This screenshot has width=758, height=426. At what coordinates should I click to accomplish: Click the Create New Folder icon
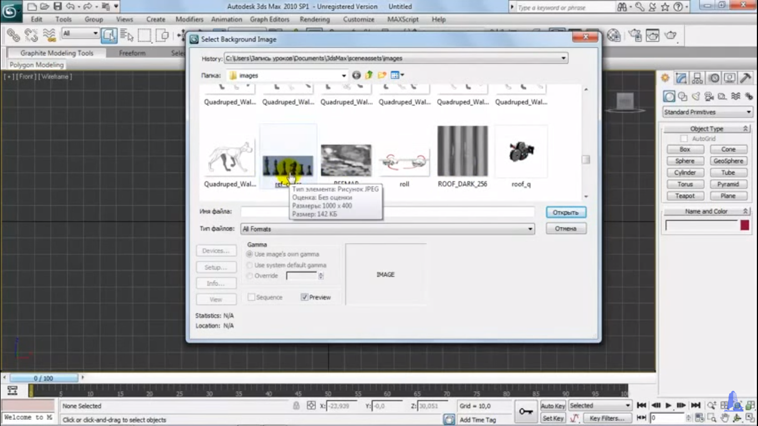pyautogui.click(x=382, y=75)
